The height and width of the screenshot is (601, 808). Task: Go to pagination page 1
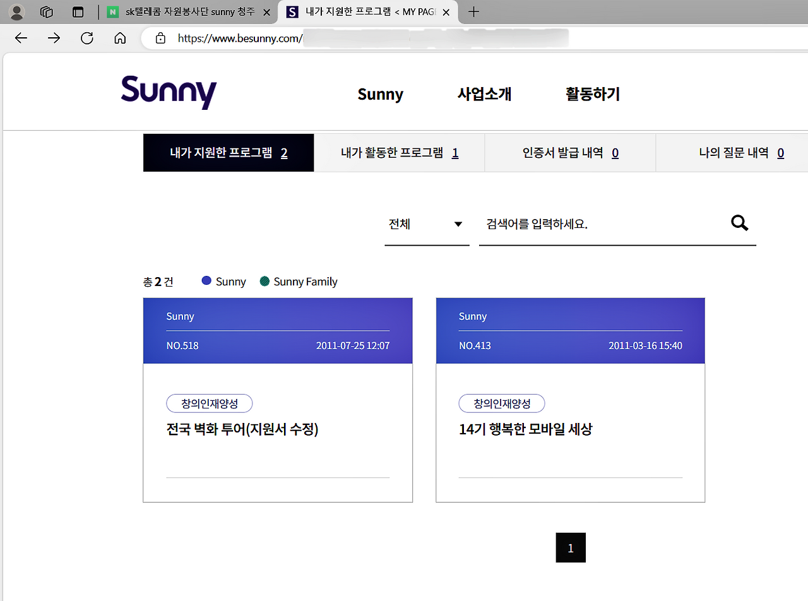click(571, 548)
